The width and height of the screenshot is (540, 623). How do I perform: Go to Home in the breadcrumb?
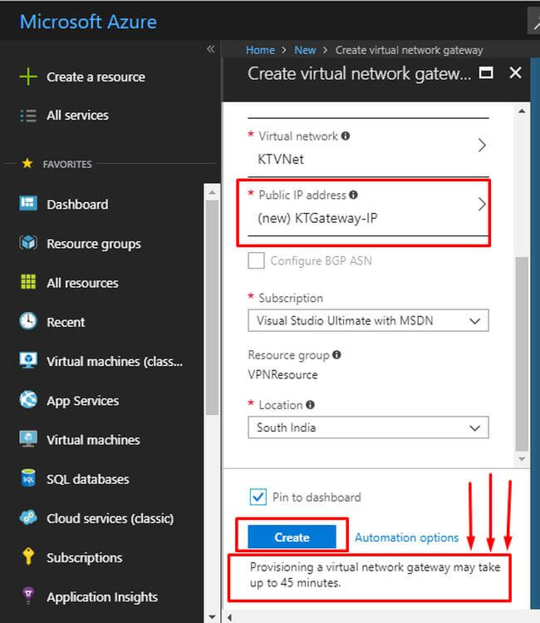click(260, 50)
